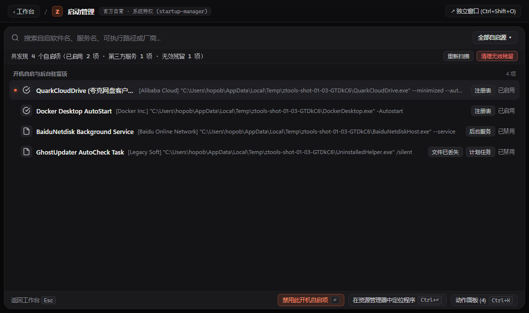Click the DockerDesktop.exe command path text
The width and height of the screenshot is (529, 313).
coord(259,111)
